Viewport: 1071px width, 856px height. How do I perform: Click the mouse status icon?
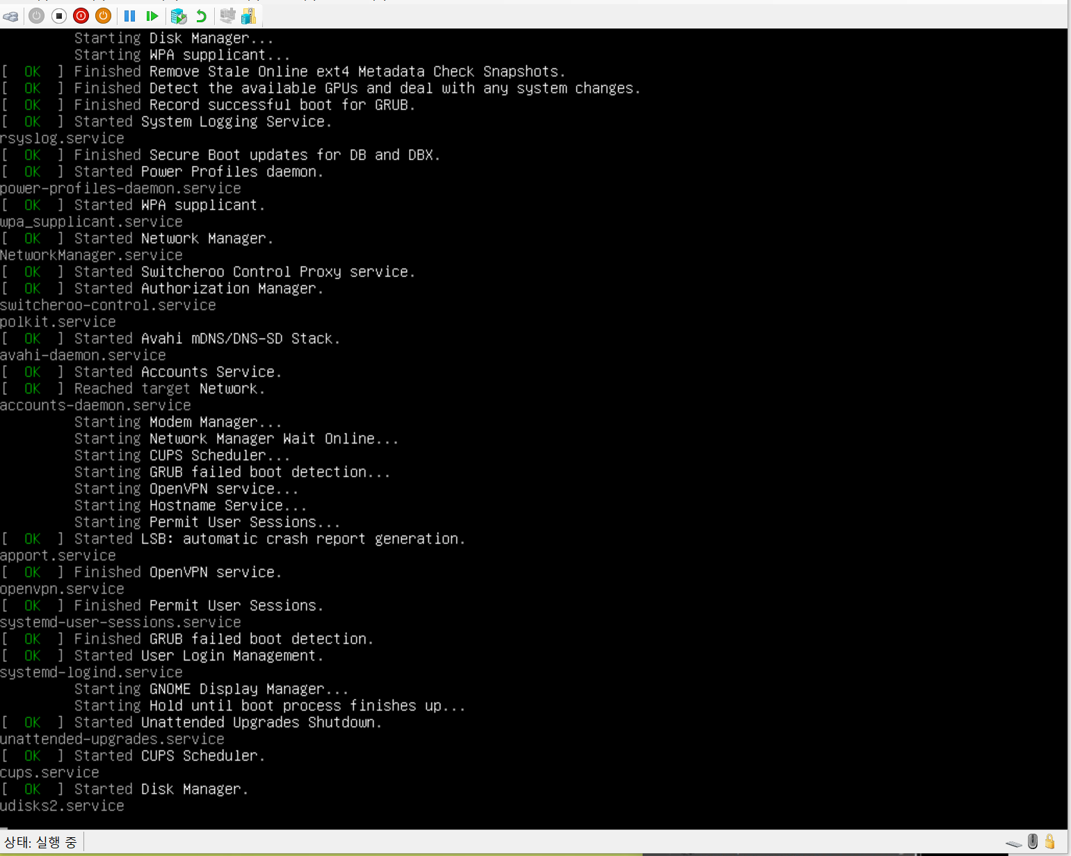(1033, 841)
